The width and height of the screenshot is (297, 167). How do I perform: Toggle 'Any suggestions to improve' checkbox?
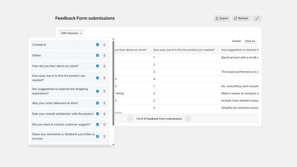pyautogui.click(x=98, y=91)
